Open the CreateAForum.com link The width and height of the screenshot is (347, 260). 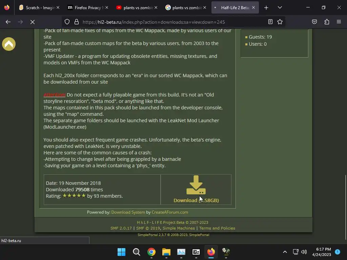point(170,212)
